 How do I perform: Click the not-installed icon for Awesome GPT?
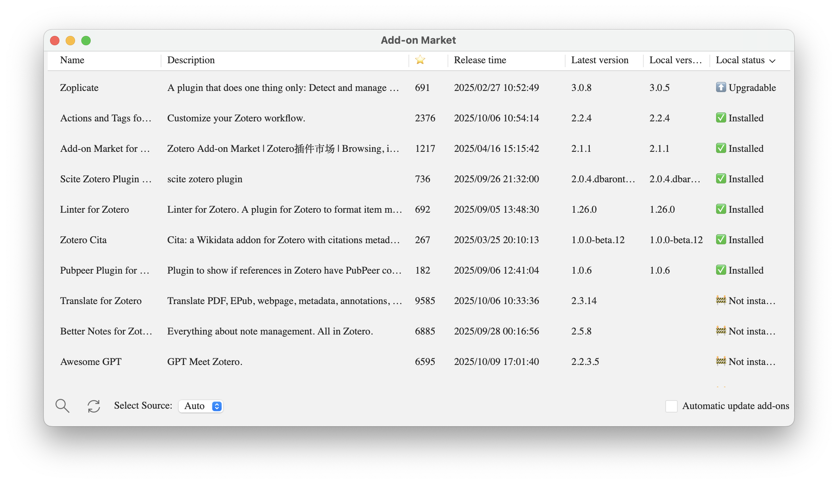pos(721,361)
